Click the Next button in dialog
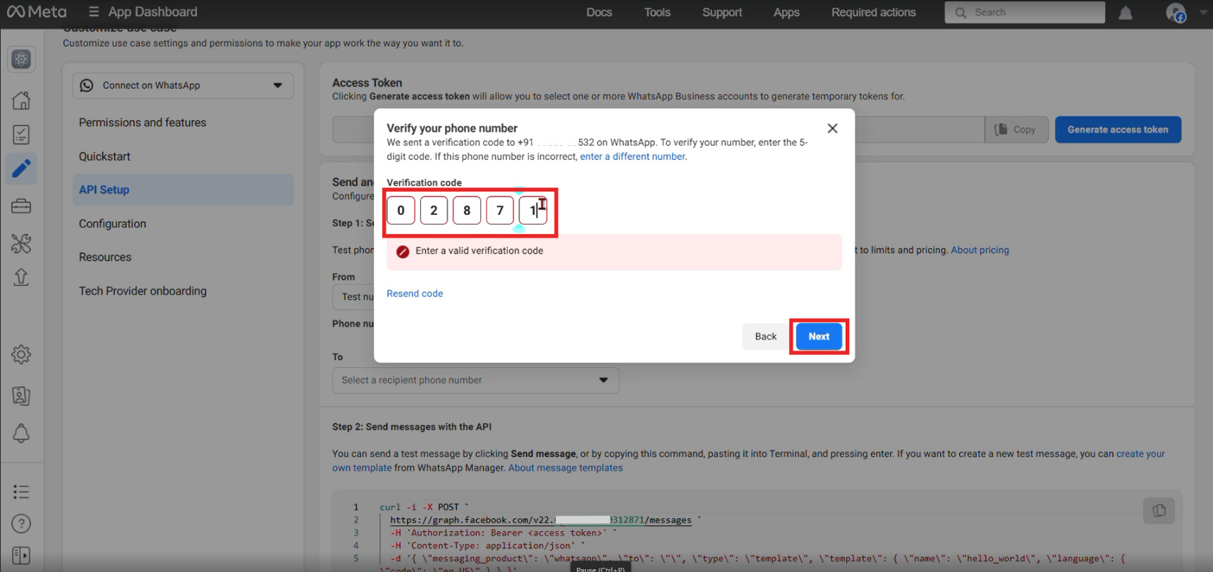The width and height of the screenshot is (1213, 572). point(818,337)
